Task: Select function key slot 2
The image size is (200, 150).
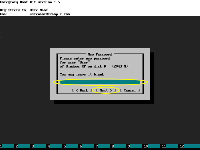Action: 23,146
